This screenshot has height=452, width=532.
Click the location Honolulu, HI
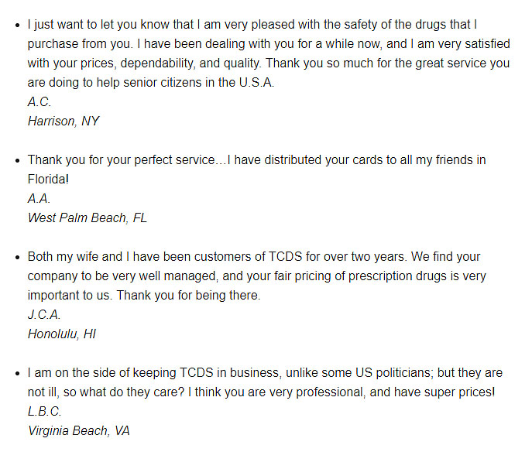tap(62, 334)
